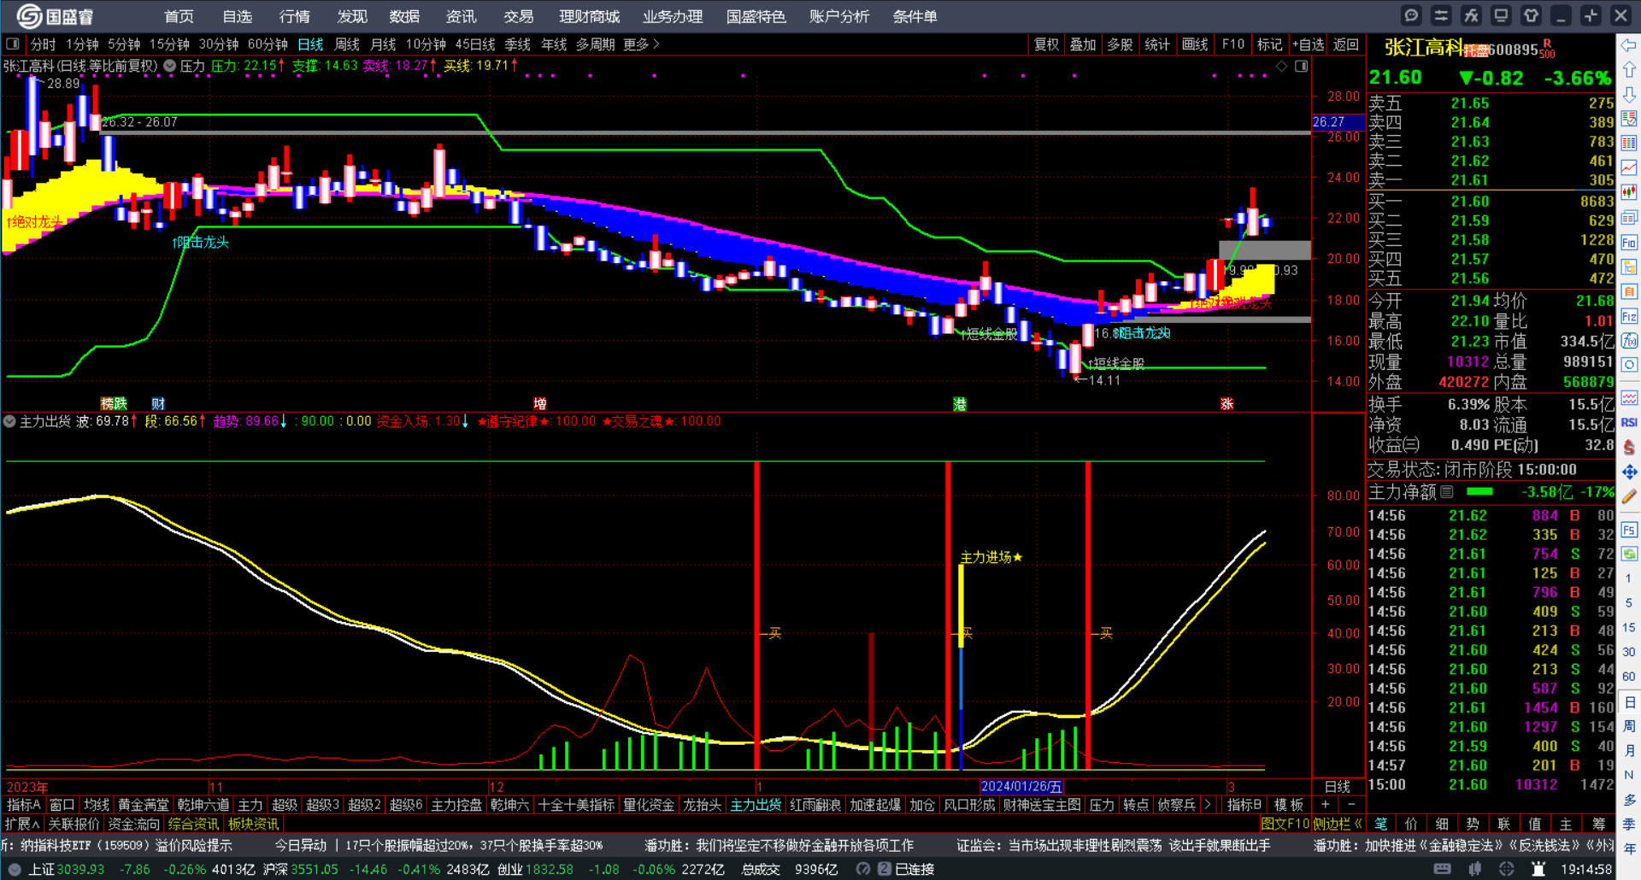Open the 交易 menu

point(518,16)
